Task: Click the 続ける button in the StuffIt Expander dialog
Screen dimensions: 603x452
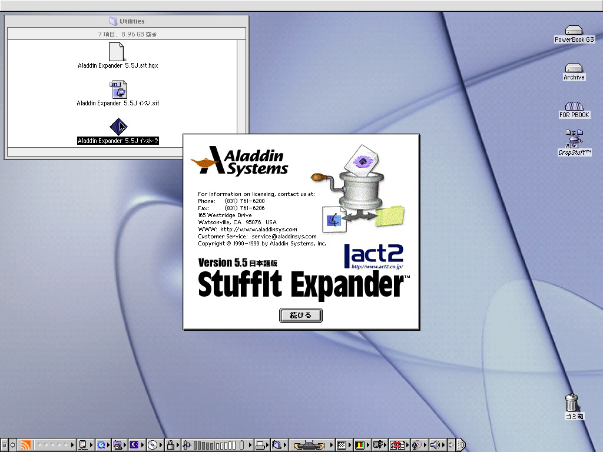Action: point(300,315)
